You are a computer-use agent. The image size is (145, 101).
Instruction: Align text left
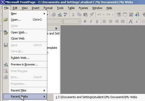click(105, 21)
